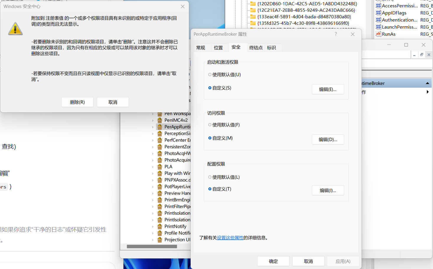The image size is (433, 269).
Task: Click the AppIDFlags registry value icon
Action: tap(379, 13)
